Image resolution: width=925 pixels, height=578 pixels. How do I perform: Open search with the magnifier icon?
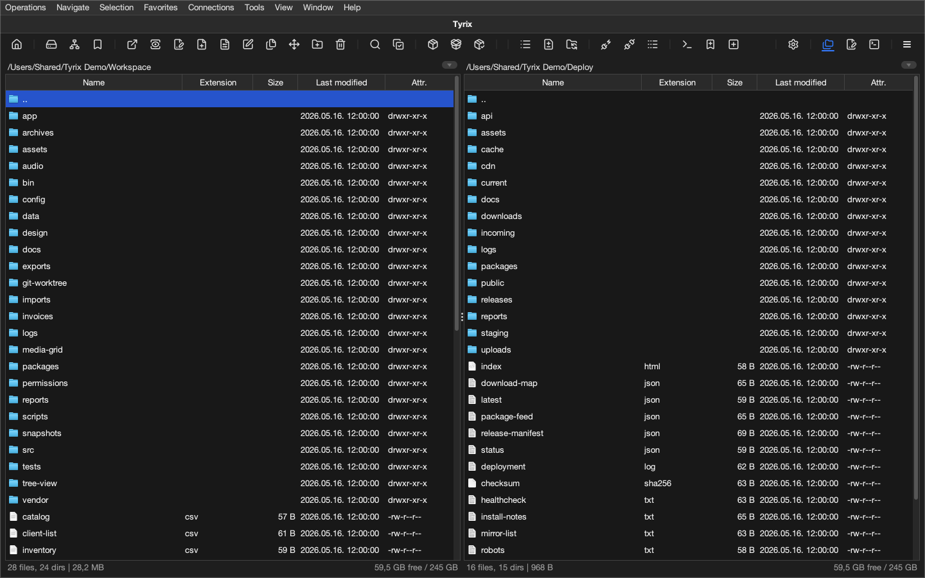pos(375,44)
